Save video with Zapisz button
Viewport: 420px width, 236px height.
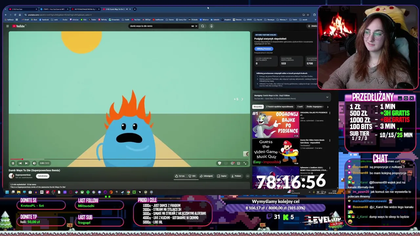pos(221,176)
